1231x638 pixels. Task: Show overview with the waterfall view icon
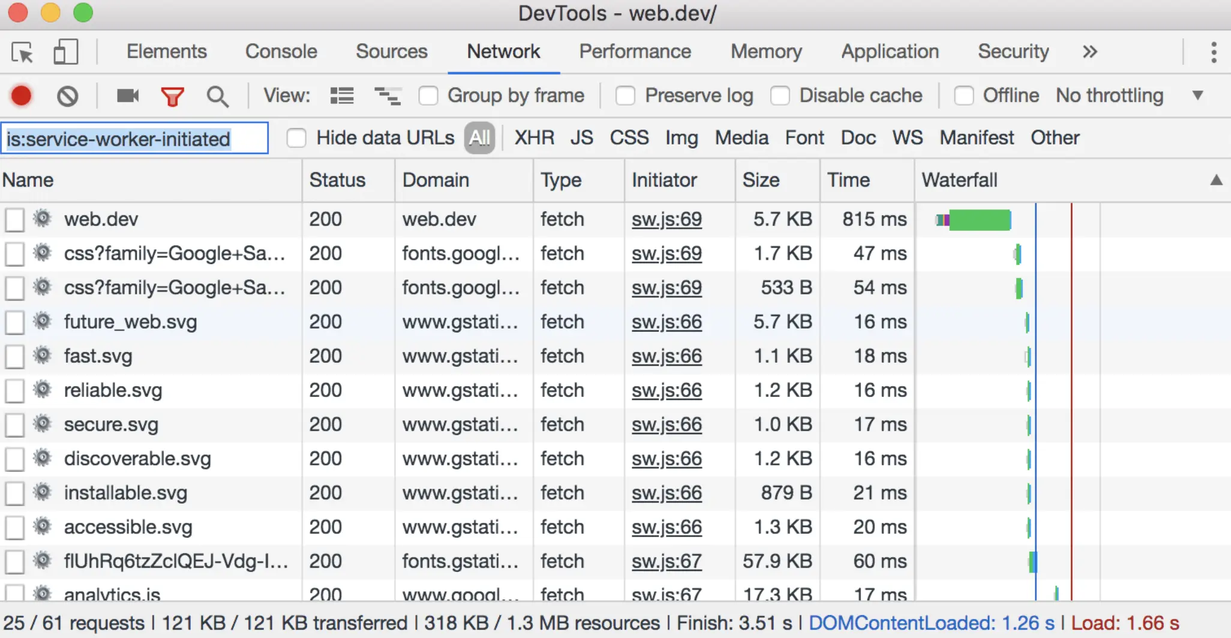pos(388,96)
